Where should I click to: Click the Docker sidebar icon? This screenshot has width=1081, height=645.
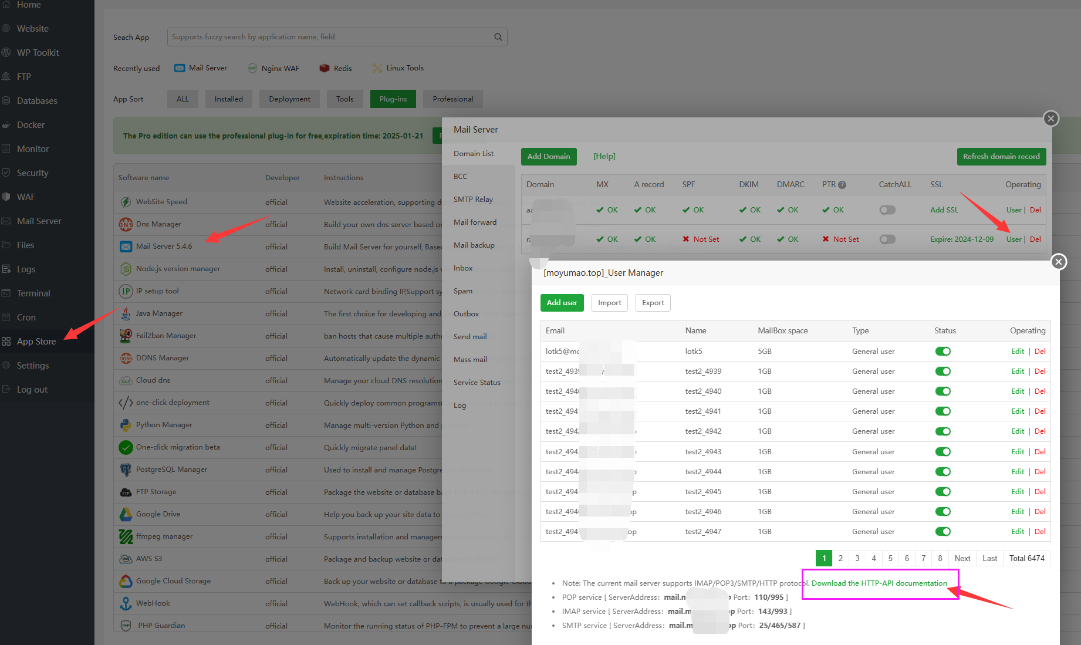coord(6,125)
